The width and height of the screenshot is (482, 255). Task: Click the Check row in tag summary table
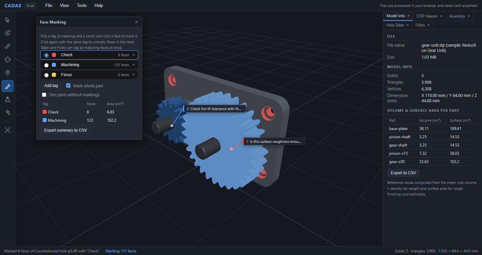coord(89,112)
